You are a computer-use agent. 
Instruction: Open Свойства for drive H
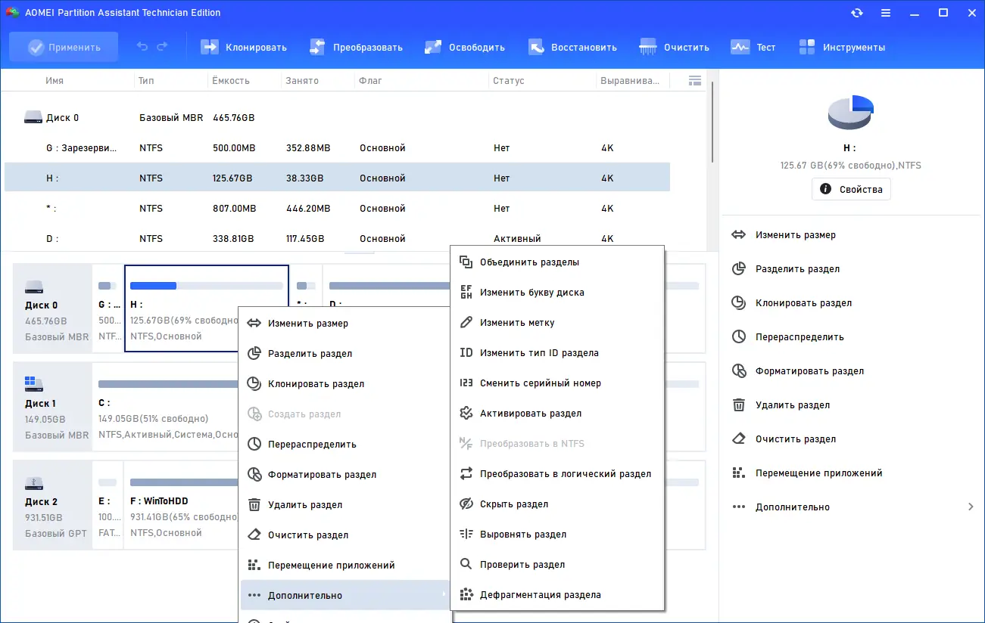(851, 189)
